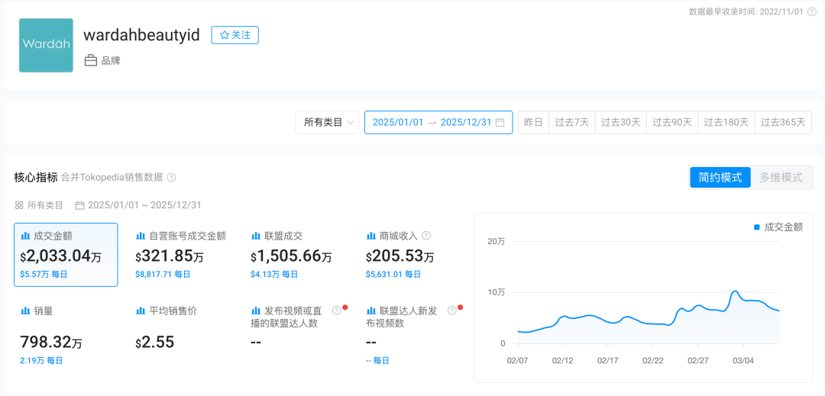Select the 销量 metric card
Viewport: 825px width, 396px height.
point(66,335)
